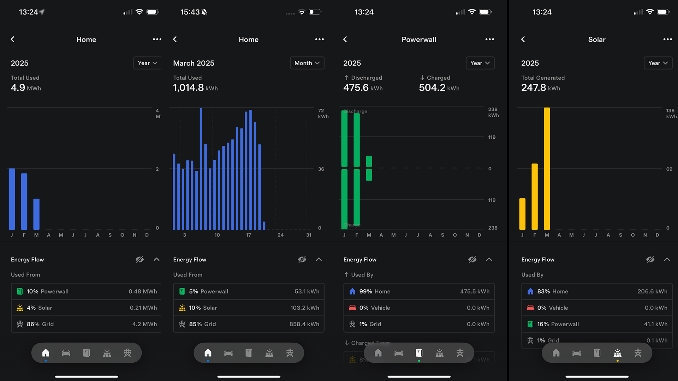Tap the 10% Powerwall 0.48 MWh entry

click(86, 291)
